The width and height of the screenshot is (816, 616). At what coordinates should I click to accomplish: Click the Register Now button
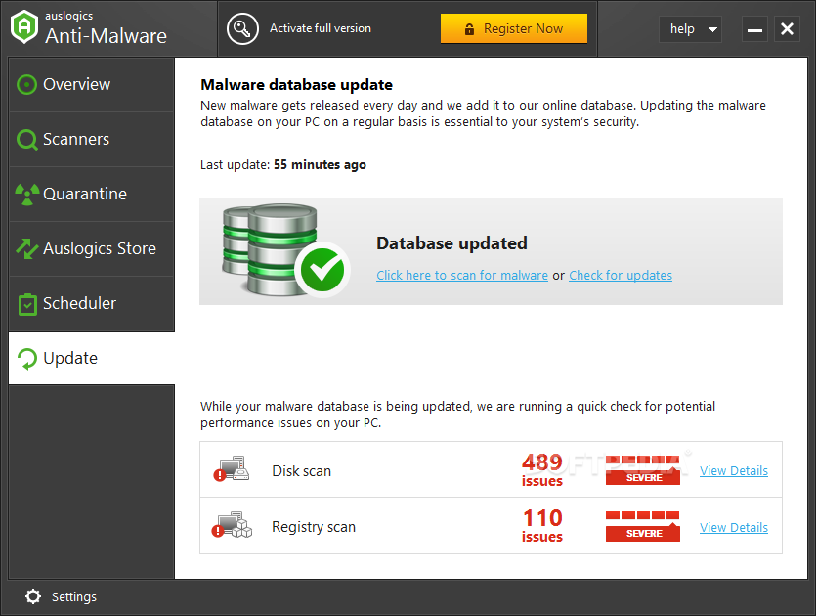pyautogui.click(x=514, y=28)
